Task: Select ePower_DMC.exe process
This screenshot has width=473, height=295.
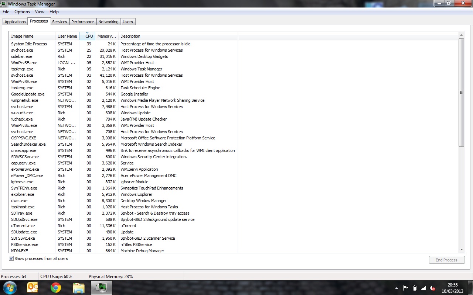Action: click(x=123, y=176)
